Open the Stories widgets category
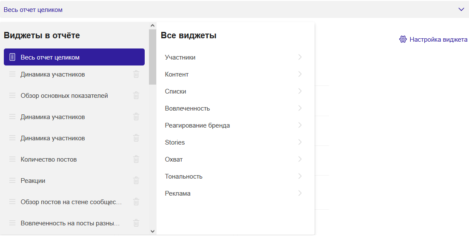The height and width of the screenshot is (236, 469). [x=233, y=142]
